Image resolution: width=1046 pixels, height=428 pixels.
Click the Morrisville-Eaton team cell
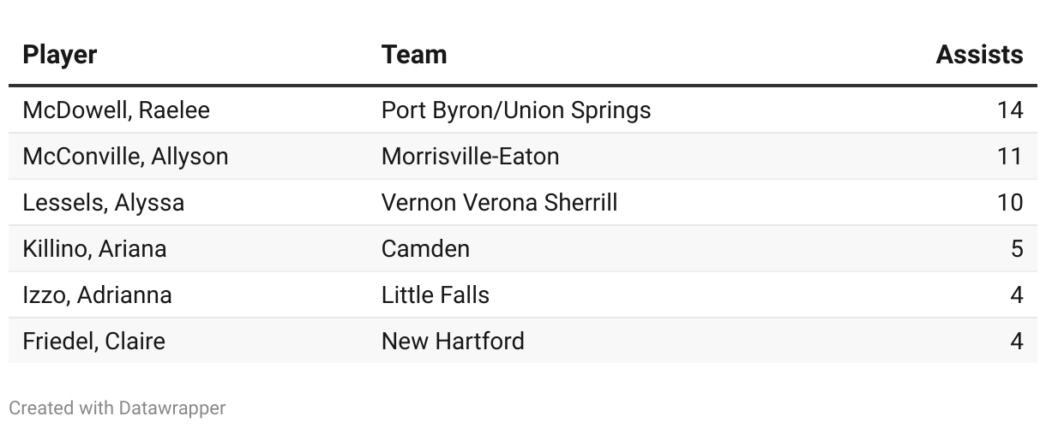(470, 156)
